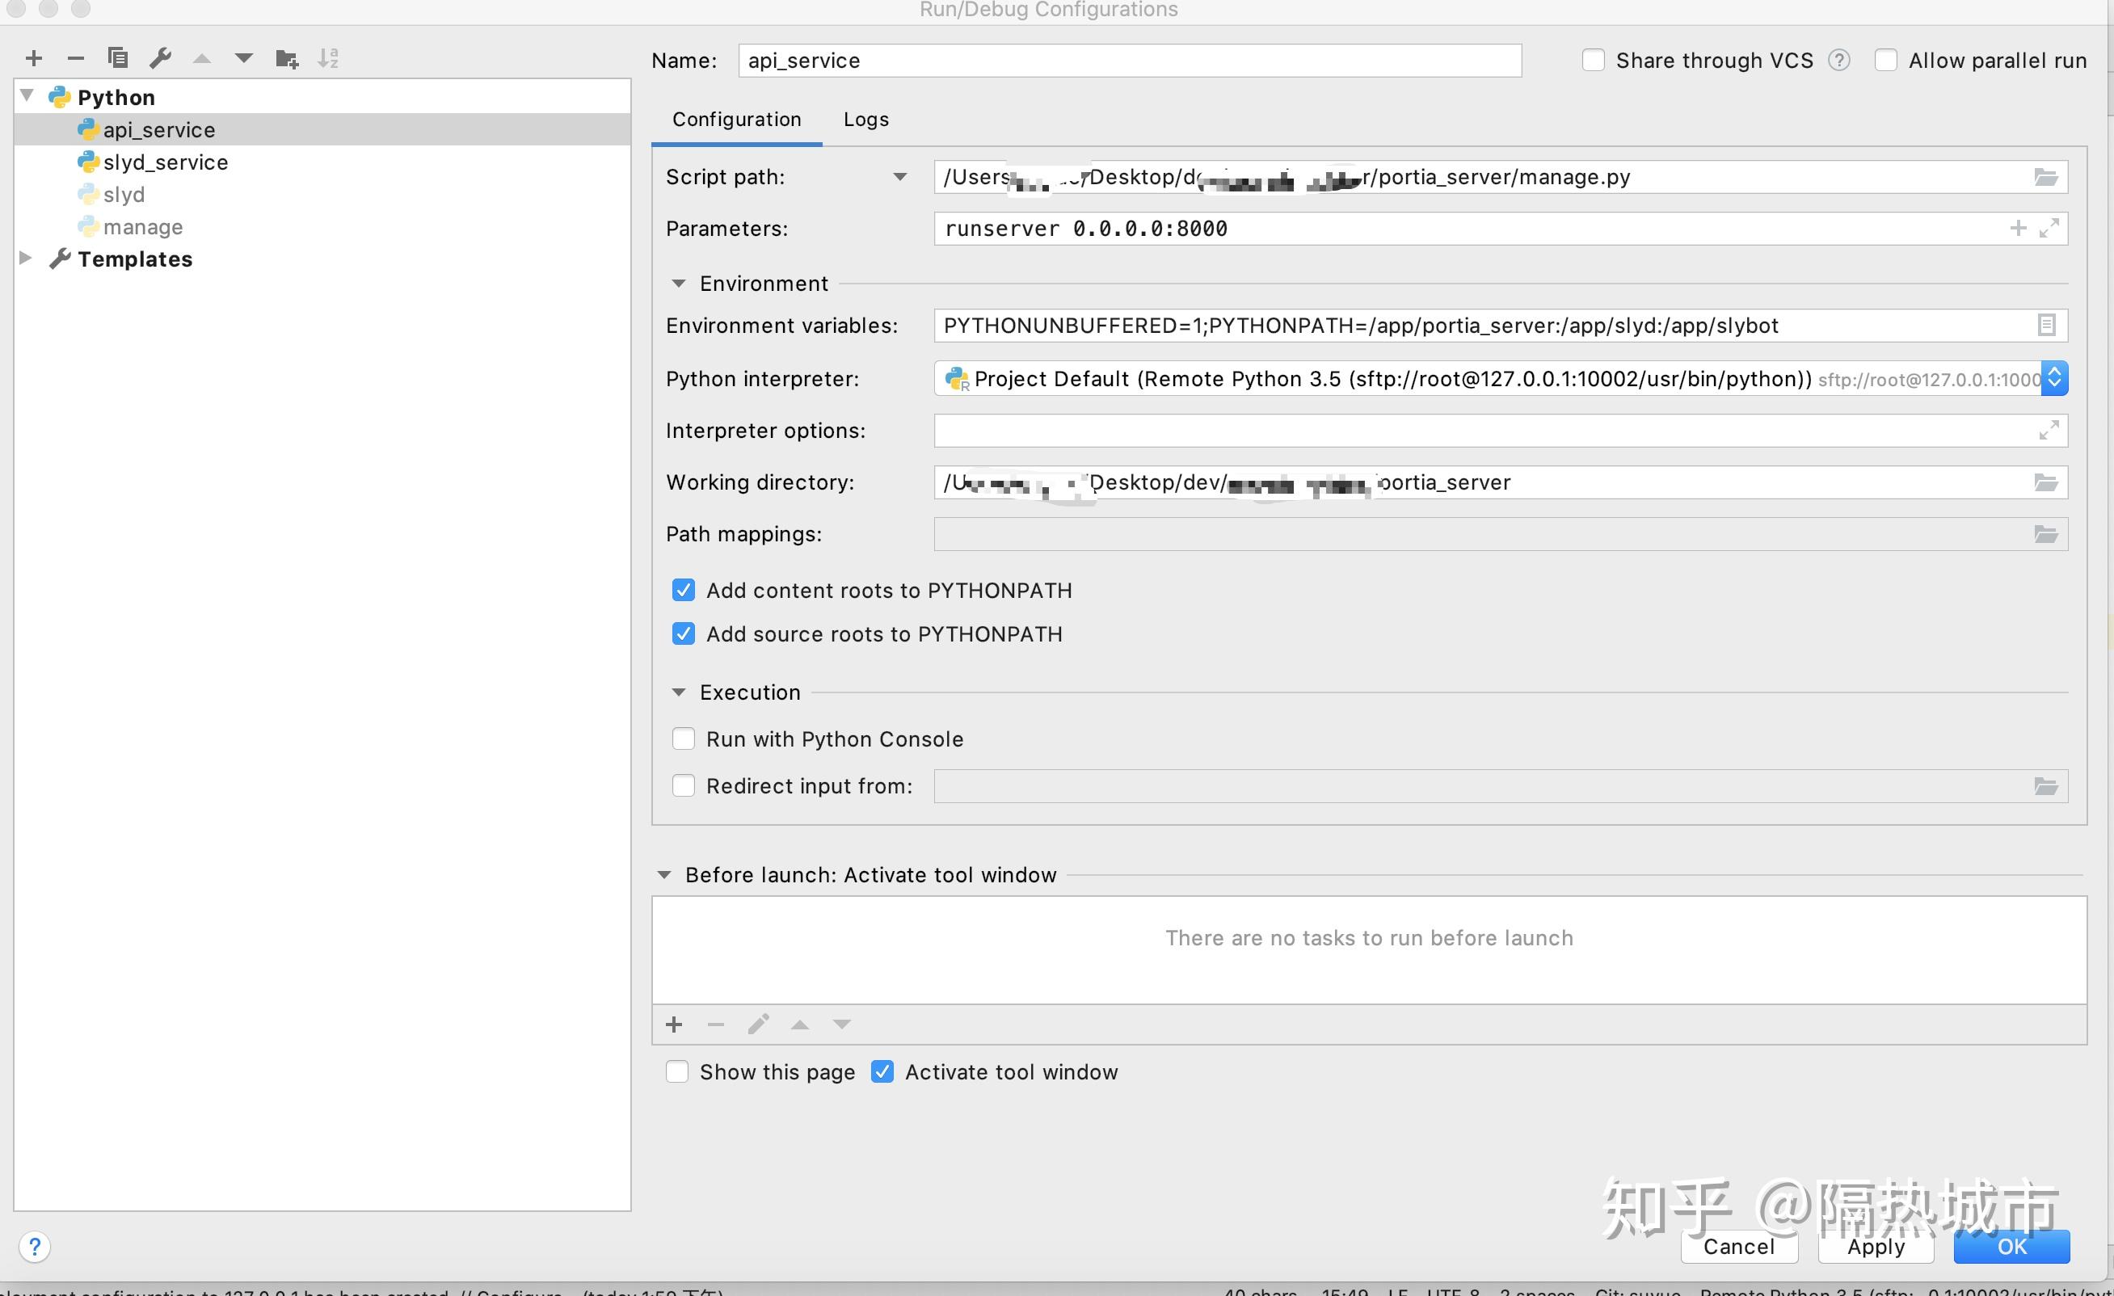Collapse the Python configurations tree node
This screenshot has height=1296, width=2114.
pos(27,96)
